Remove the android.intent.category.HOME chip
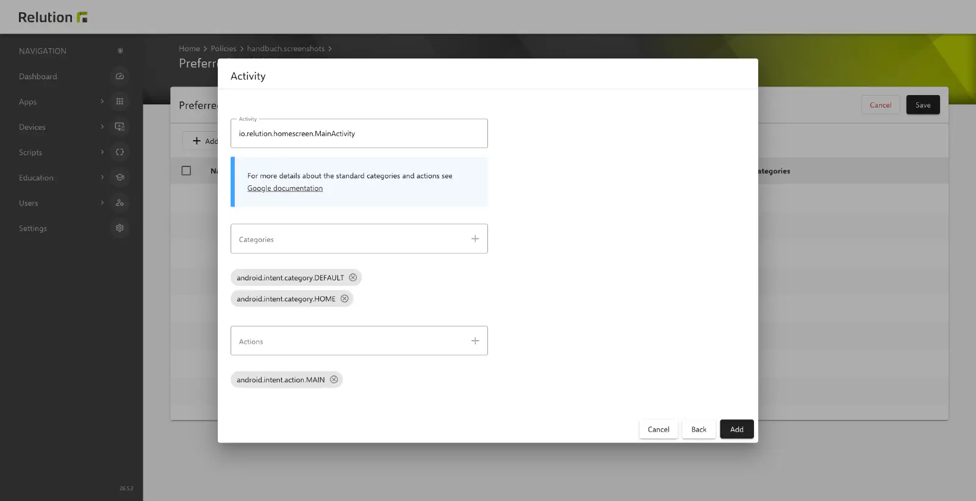Viewport: 976px width, 501px height. [x=344, y=299]
